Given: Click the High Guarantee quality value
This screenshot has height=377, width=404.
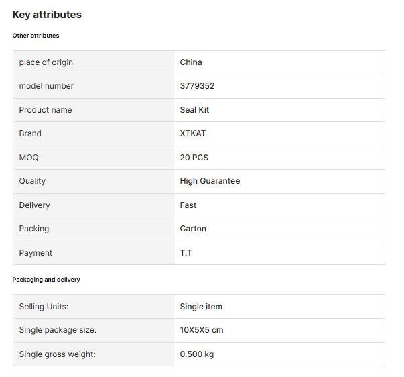Looking at the screenshot, I should [210, 181].
